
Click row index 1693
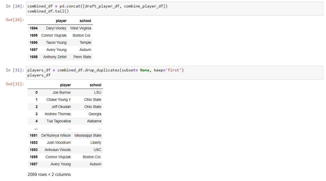pos(34,150)
